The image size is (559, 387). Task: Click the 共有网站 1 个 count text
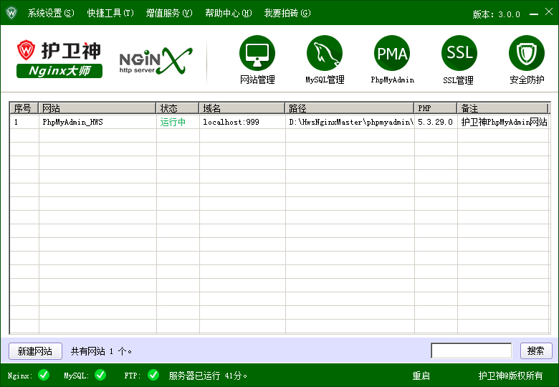[101, 351]
